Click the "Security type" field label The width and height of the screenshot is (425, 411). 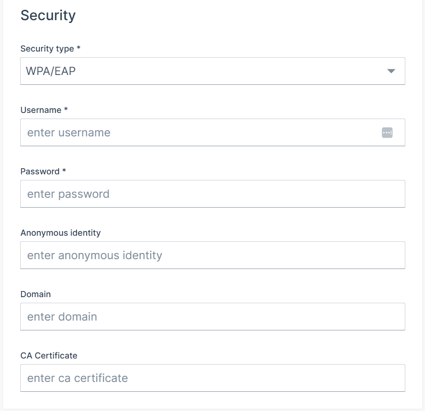47,49
